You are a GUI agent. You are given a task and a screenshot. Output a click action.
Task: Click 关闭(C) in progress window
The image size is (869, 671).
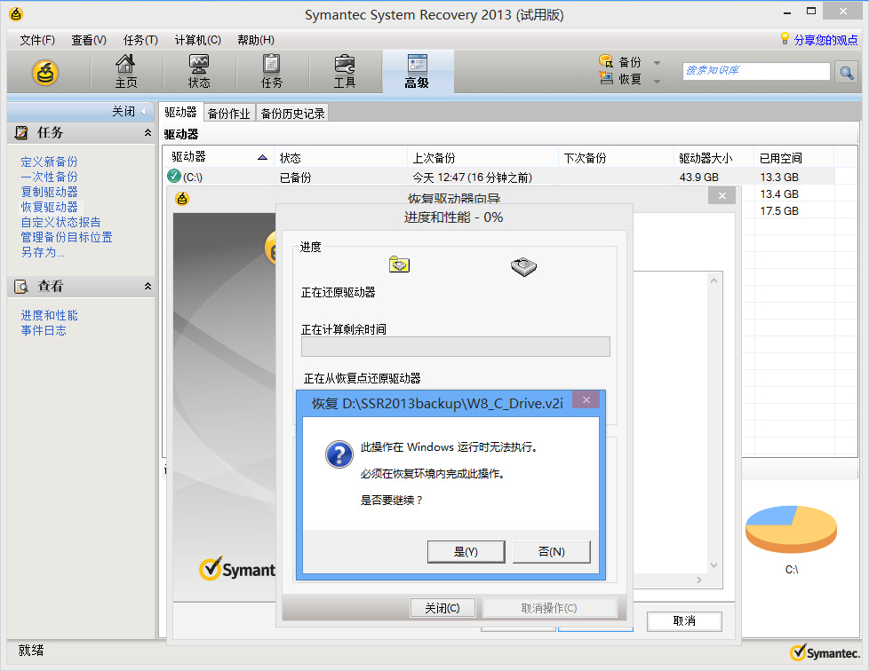(x=442, y=608)
